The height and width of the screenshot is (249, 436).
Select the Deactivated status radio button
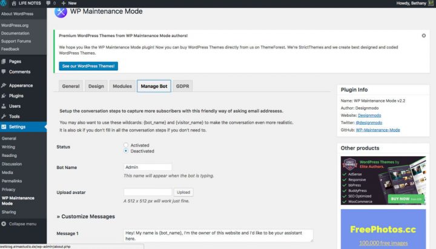(x=126, y=151)
